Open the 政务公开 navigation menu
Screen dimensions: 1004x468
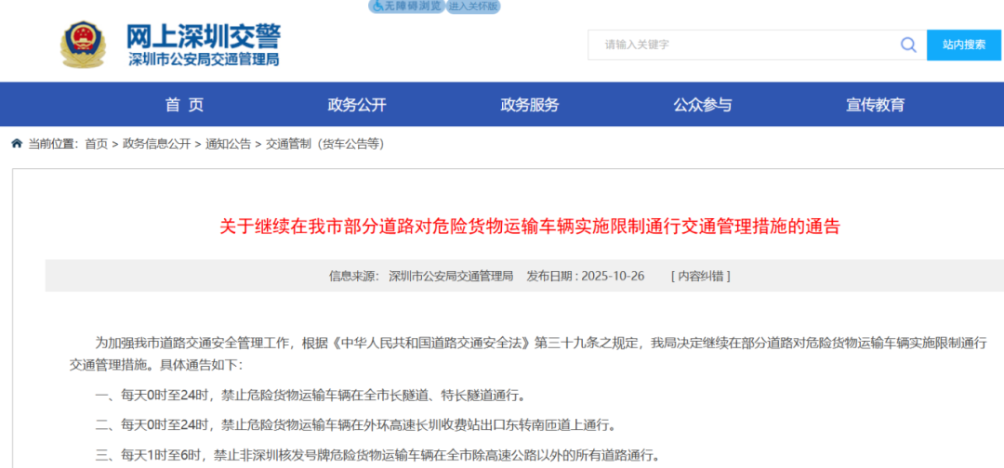(x=357, y=105)
